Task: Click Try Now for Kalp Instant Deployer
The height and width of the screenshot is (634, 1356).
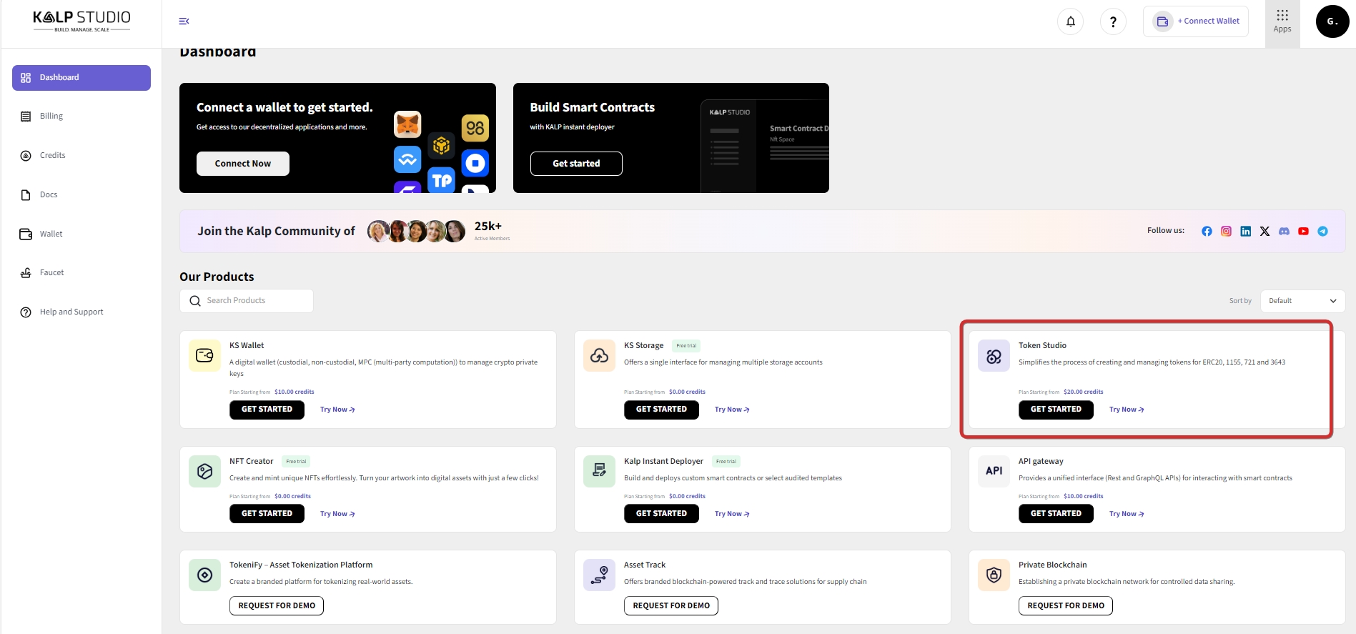Action: click(x=731, y=514)
